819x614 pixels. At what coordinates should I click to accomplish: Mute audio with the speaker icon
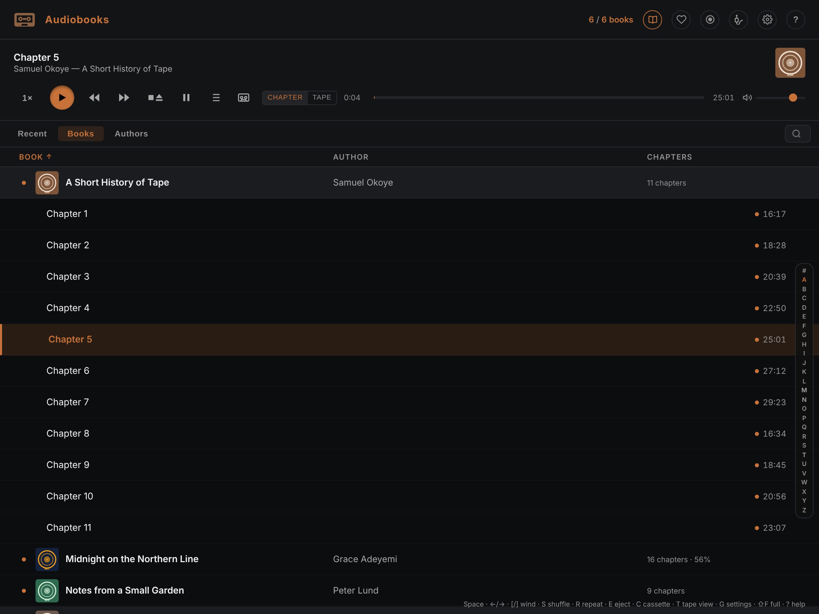click(x=747, y=98)
